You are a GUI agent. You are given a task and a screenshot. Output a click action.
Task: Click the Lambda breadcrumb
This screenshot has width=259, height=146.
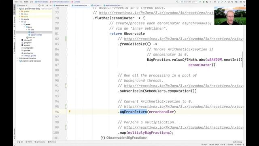pyautogui.click(x=76, y=2)
